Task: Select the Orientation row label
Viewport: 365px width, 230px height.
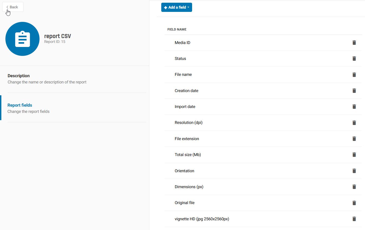Action: [184, 171]
